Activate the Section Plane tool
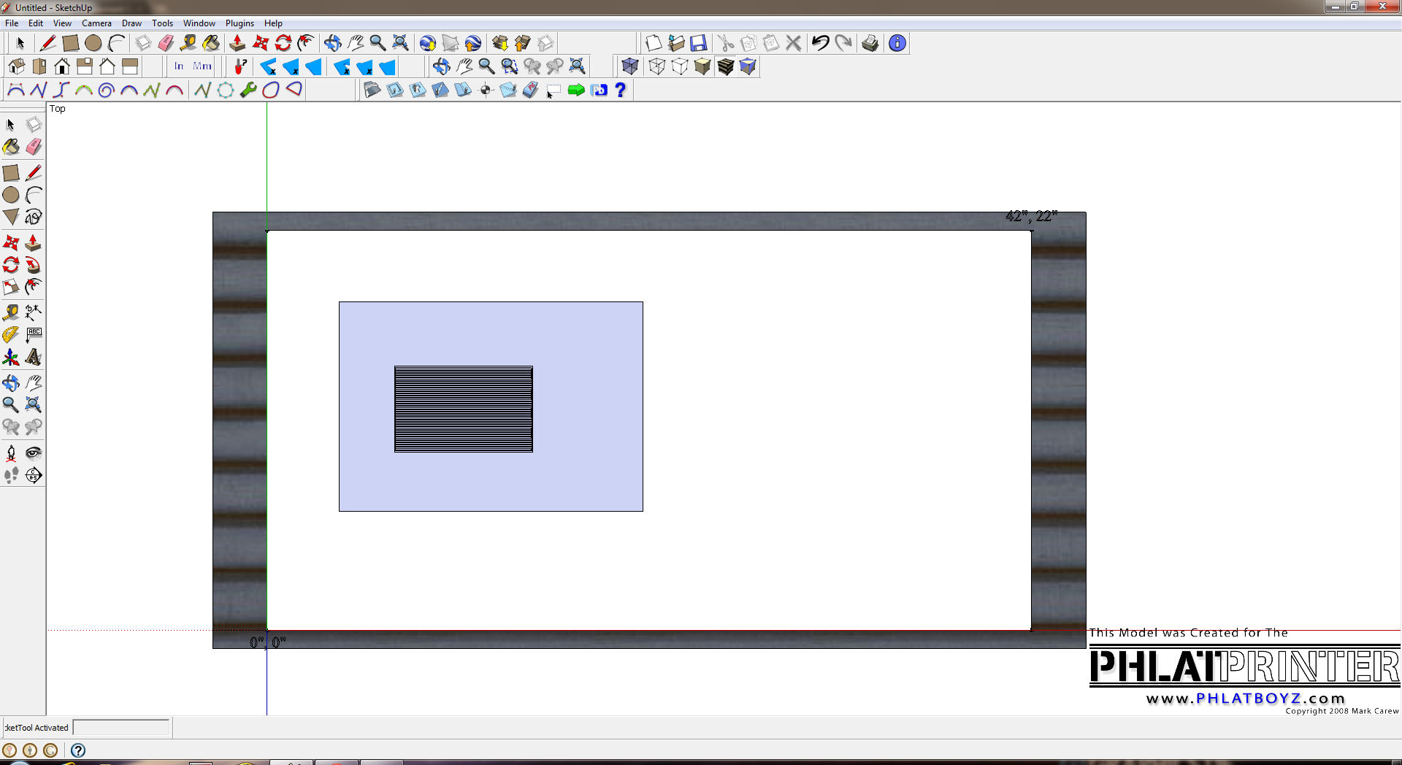The width and height of the screenshot is (1402, 765). [34, 475]
